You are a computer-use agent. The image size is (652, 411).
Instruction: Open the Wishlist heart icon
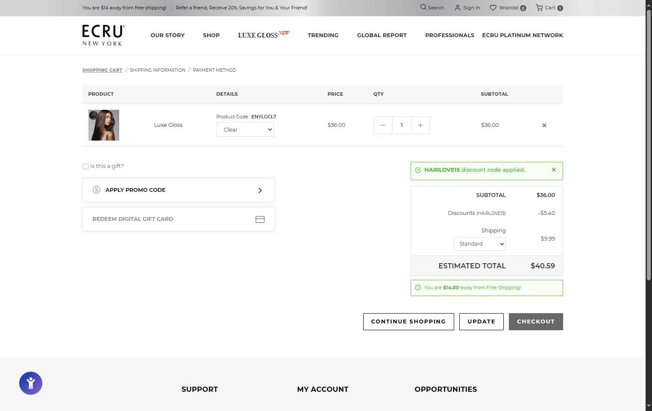pos(493,8)
